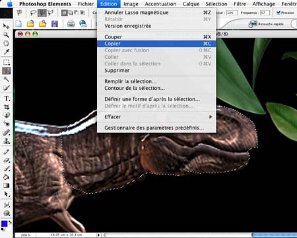Open the Fichier menu
The width and height of the screenshot is (297, 238).
[86, 4]
